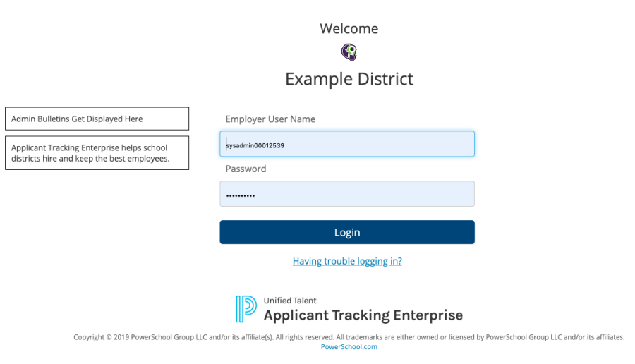Open the Having trouble logging in link
Image resolution: width=635 pixels, height=364 pixels.
[x=347, y=261]
